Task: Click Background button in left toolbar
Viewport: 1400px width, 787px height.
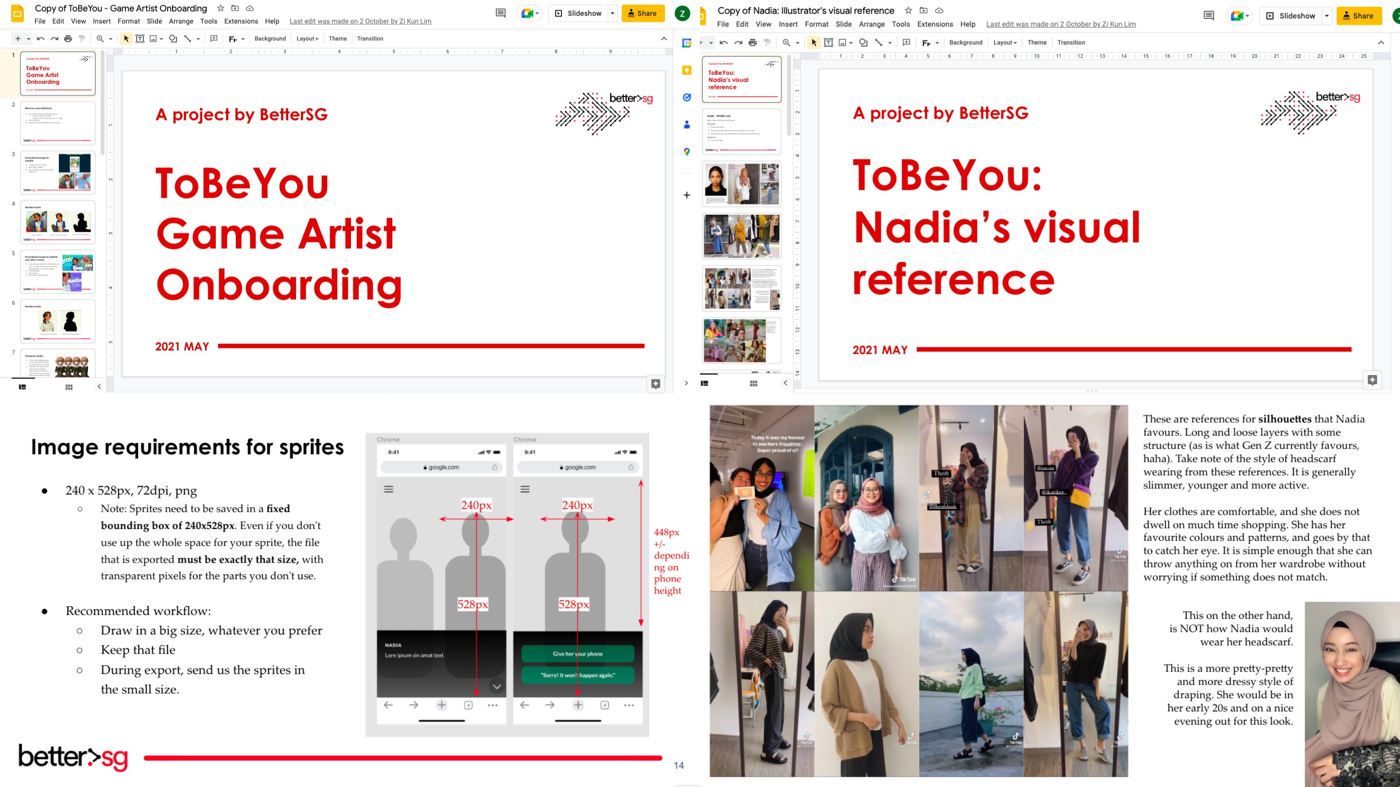Action: (x=270, y=38)
